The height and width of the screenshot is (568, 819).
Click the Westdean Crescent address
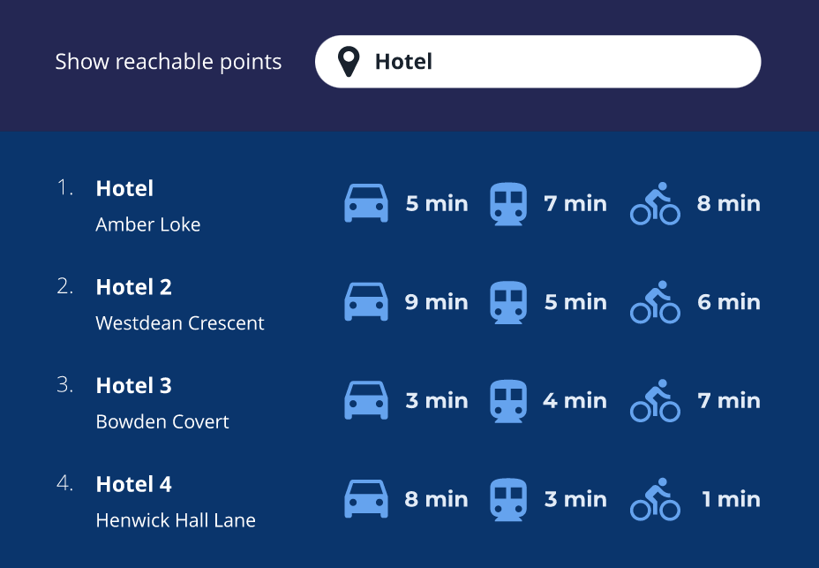180,323
